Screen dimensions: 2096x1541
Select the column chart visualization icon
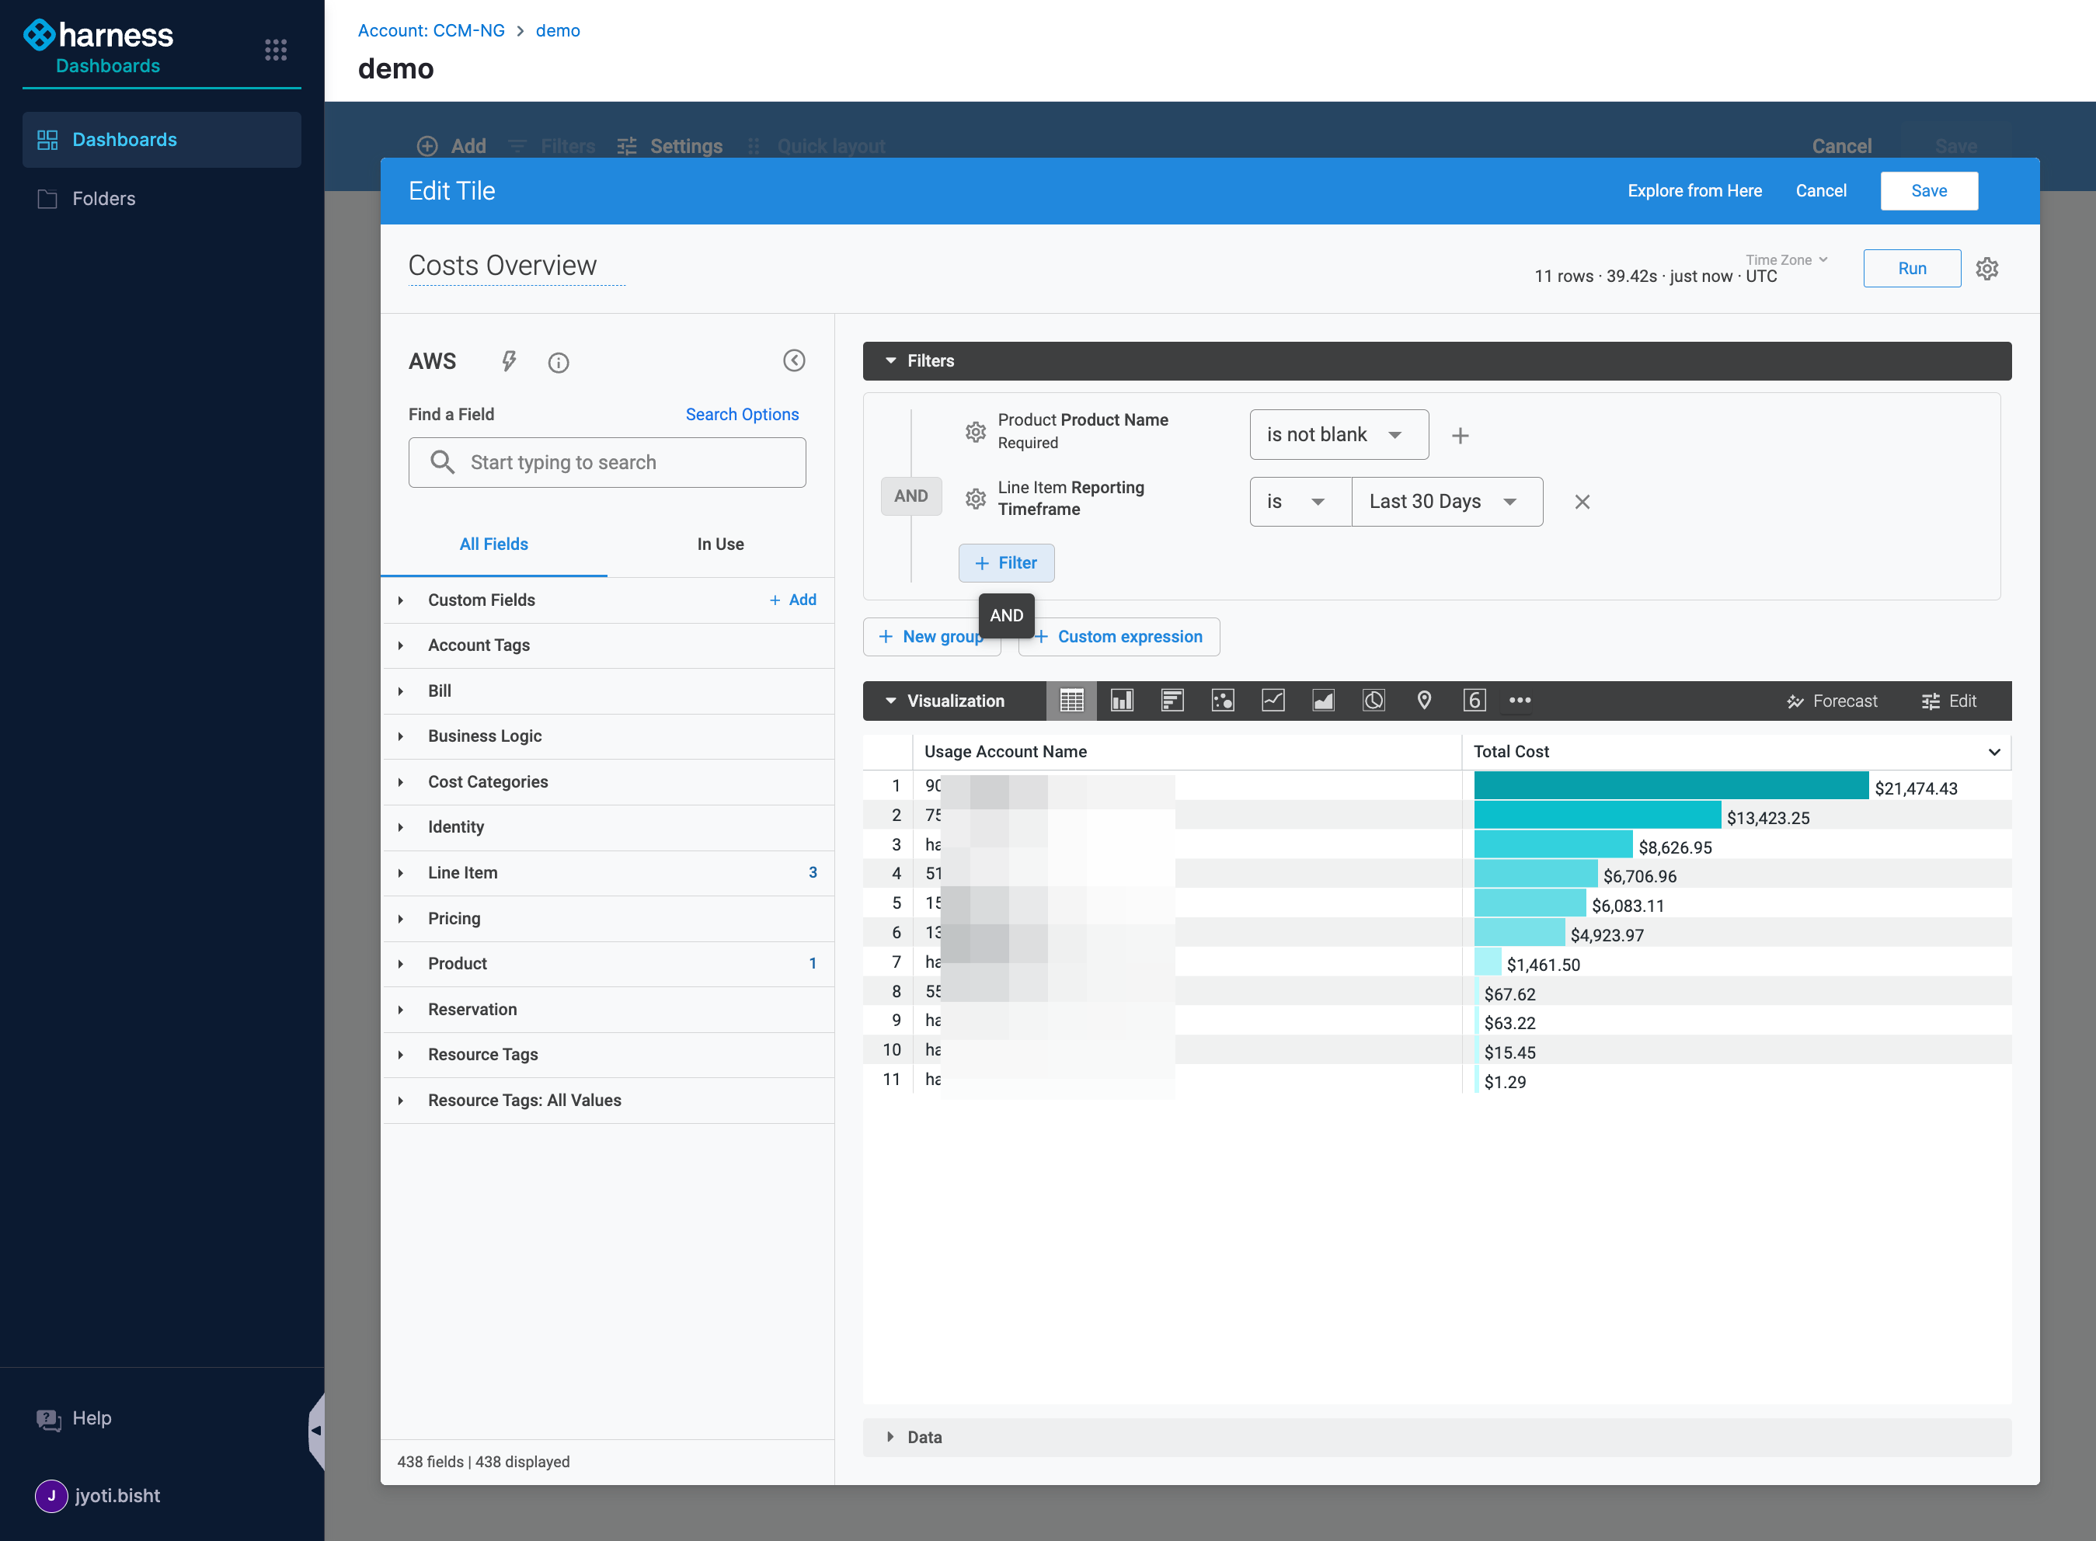(x=1122, y=701)
